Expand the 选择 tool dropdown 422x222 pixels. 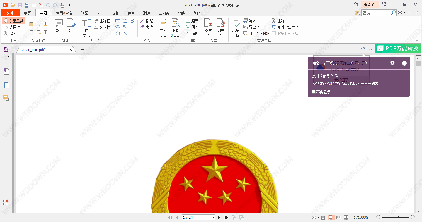[x=19, y=27]
